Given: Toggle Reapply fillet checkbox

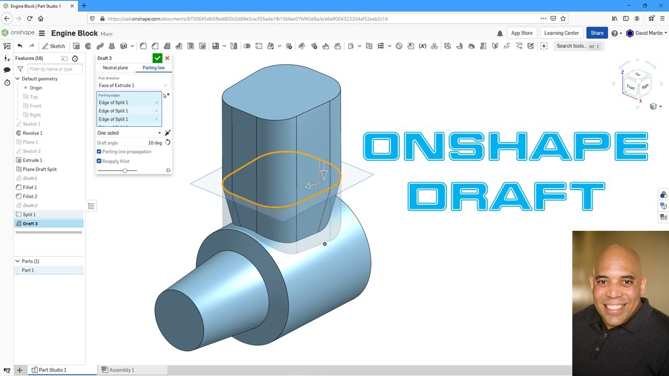Looking at the screenshot, I should pos(99,161).
